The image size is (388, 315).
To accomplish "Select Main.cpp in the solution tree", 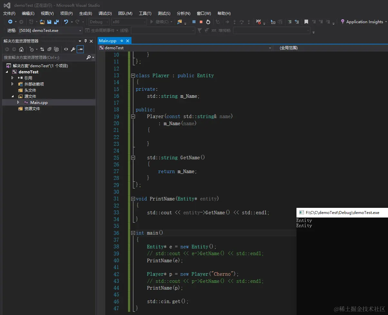I will [x=39, y=103].
